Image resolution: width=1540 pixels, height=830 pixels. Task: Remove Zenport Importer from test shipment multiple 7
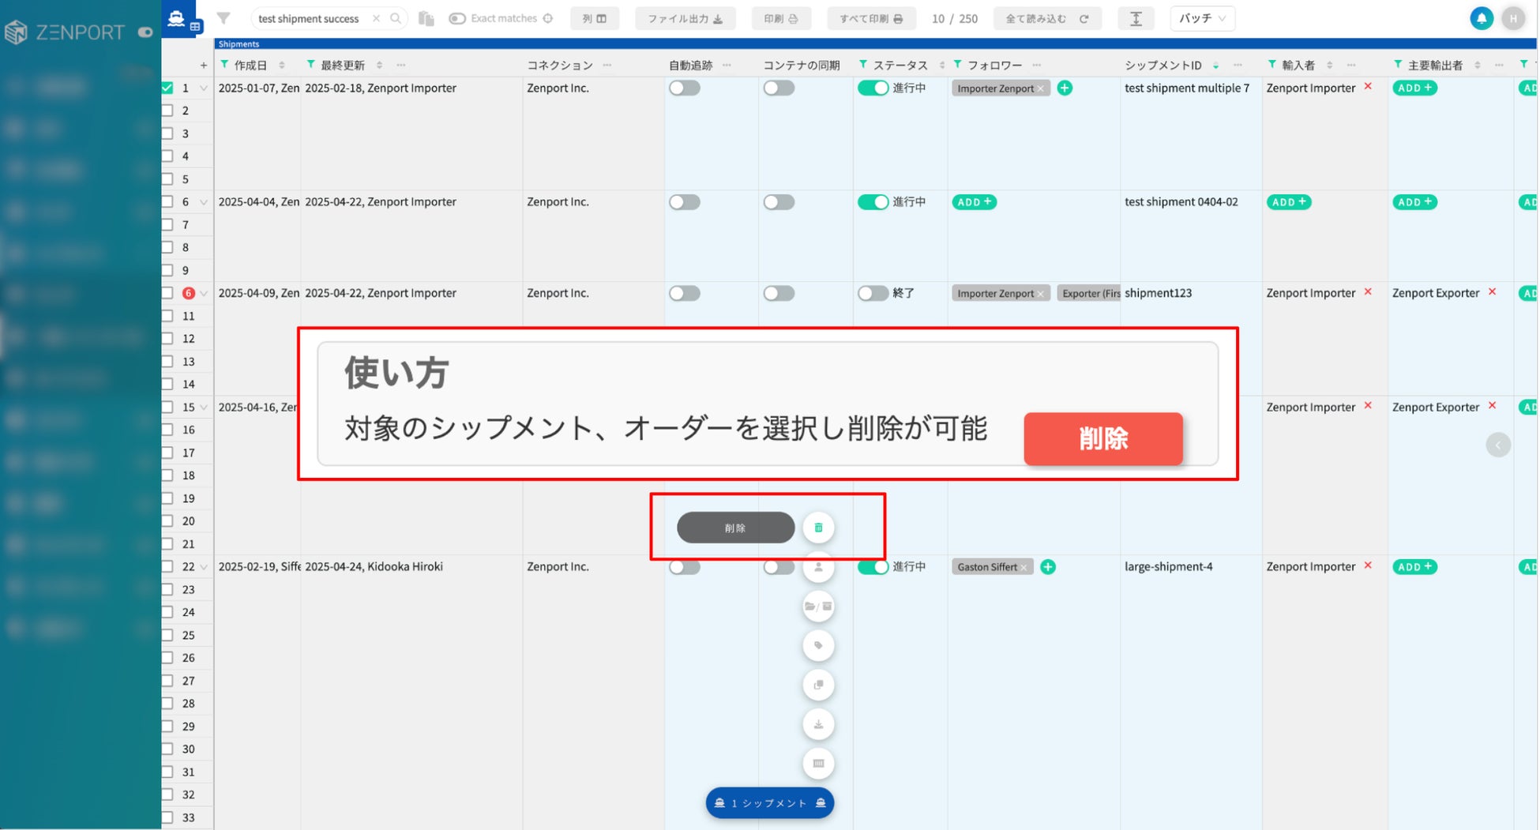(x=1368, y=87)
